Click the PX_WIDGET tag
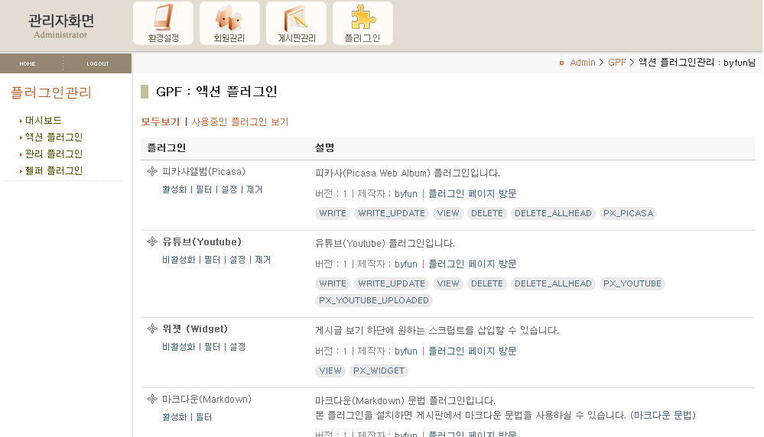The image size is (764, 437). coord(379,371)
